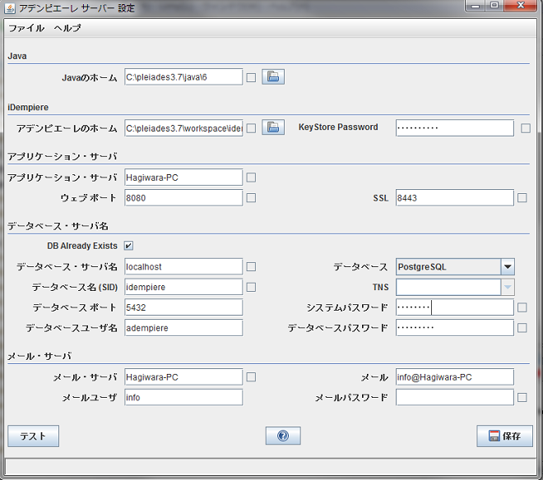The width and height of the screenshot is (543, 480).
Task: Click the database port field 5432
Action: coord(183,307)
